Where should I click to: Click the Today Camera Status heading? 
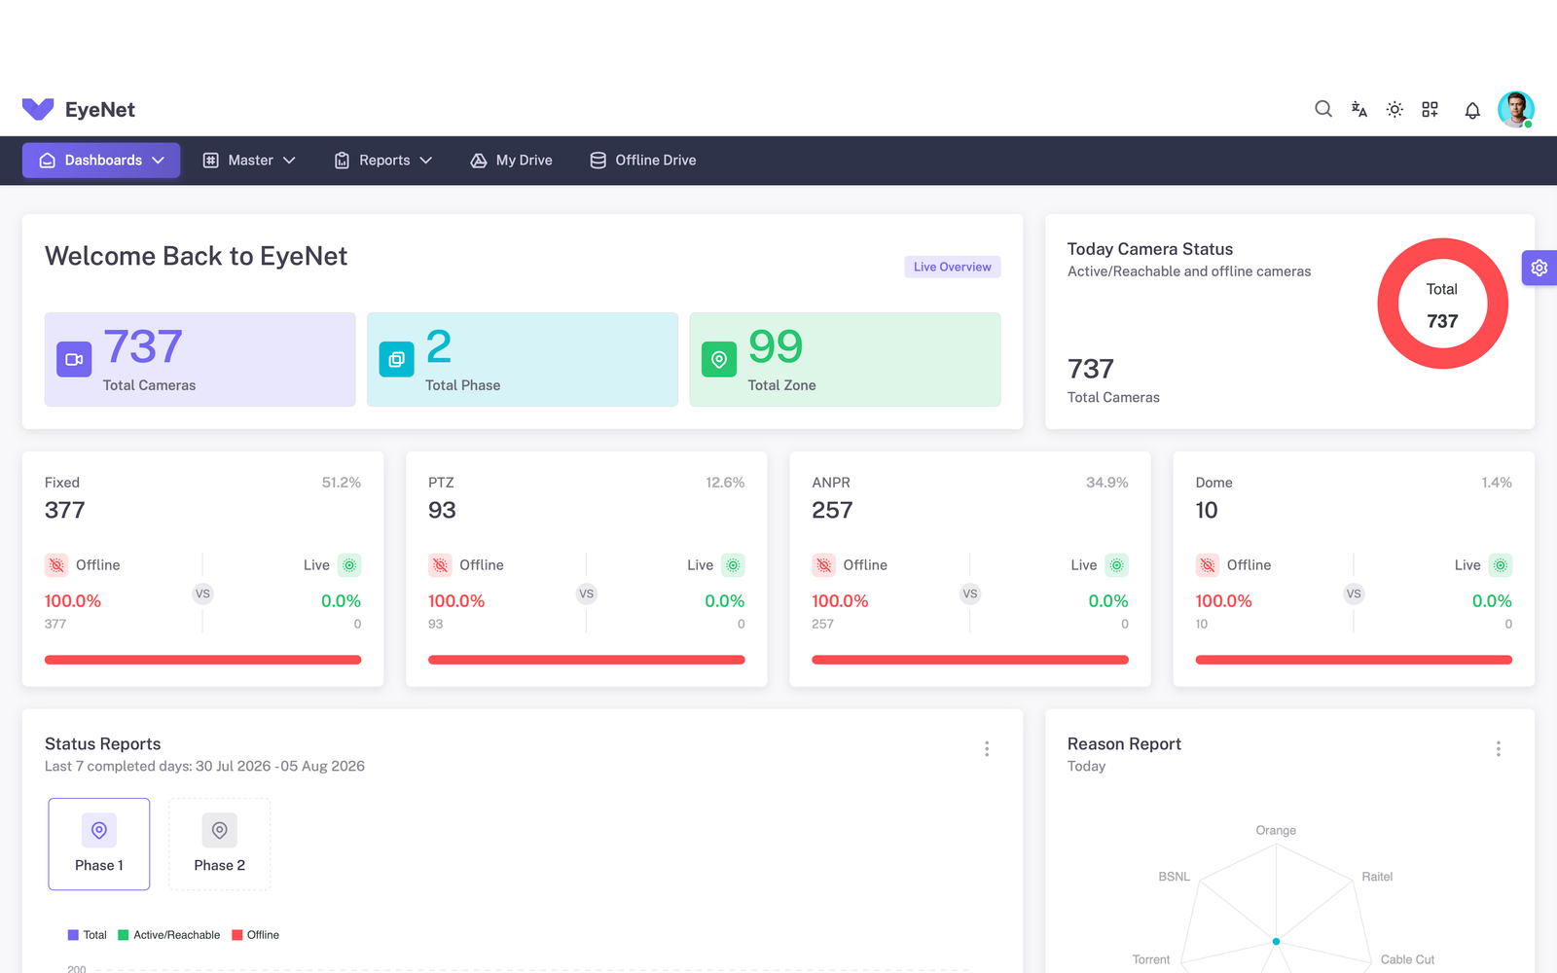pos(1150,249)
